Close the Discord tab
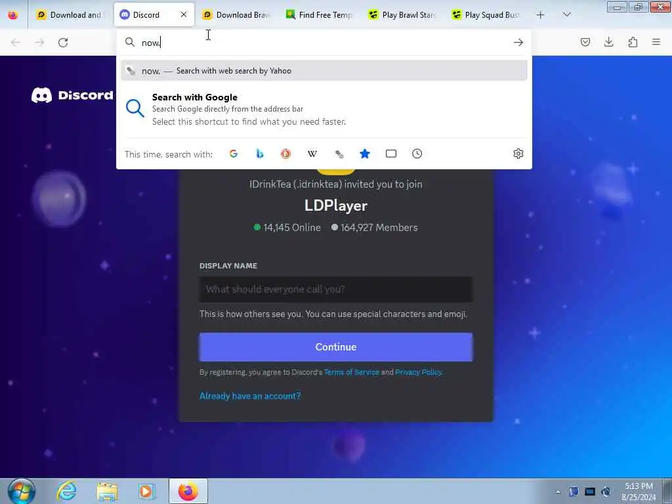Image resolution: width=672 pixels, height=504 pixels. click(184, 14)
